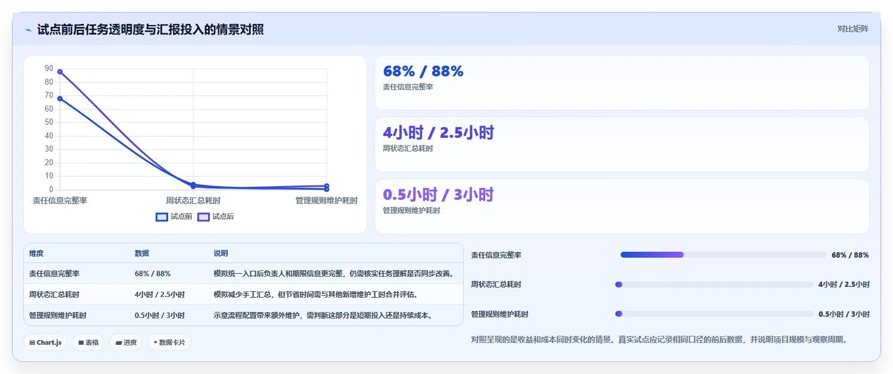Click the 表格 chip
The height and width of the screenshot is (374, 893).
point(88,342)
